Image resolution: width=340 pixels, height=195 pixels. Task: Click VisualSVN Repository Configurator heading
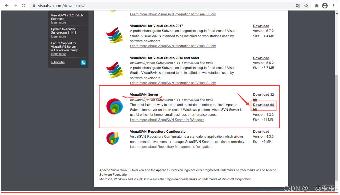point(158,132)
